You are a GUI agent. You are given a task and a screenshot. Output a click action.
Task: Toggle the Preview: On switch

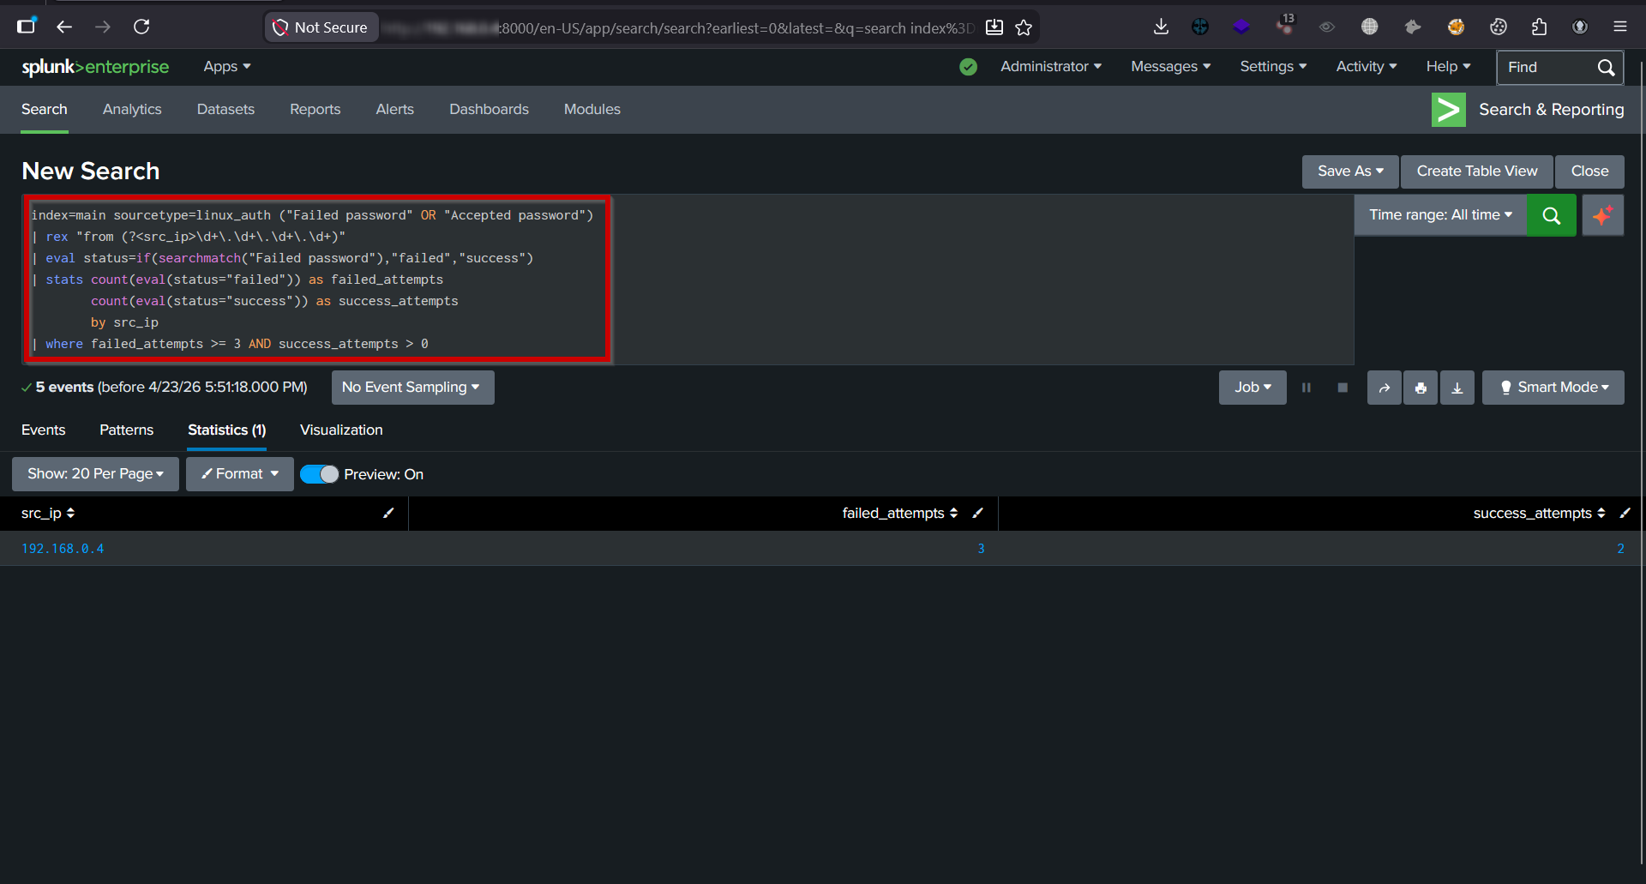tap(320, 474)
